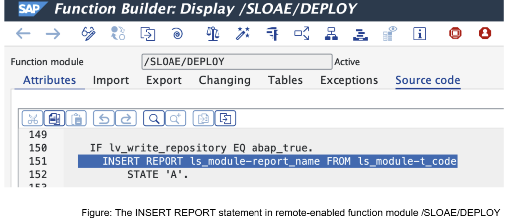The image size is (509, 220).
Task: Click line number 152
Action: 38,175
